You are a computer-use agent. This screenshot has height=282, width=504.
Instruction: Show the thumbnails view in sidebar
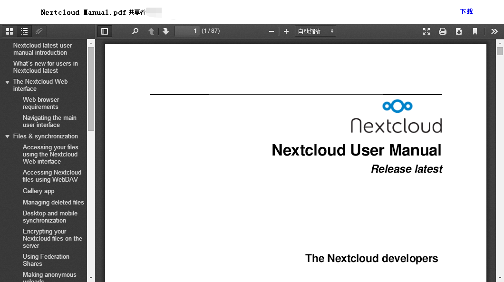[10, 31]
